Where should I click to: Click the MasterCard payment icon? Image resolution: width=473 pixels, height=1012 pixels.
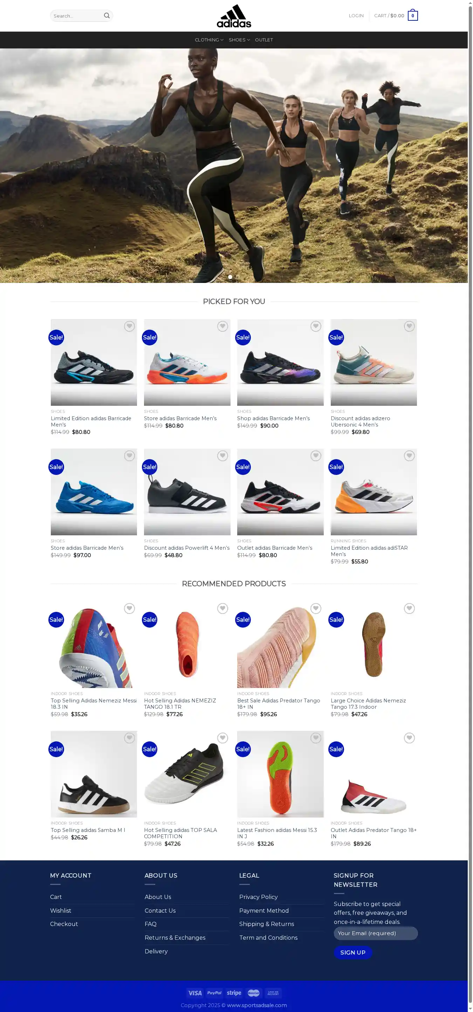[254, 993]
